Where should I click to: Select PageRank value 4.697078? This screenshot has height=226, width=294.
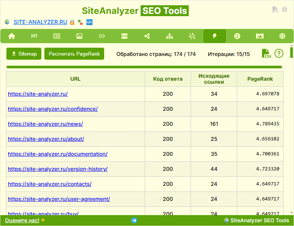(268, 93)
